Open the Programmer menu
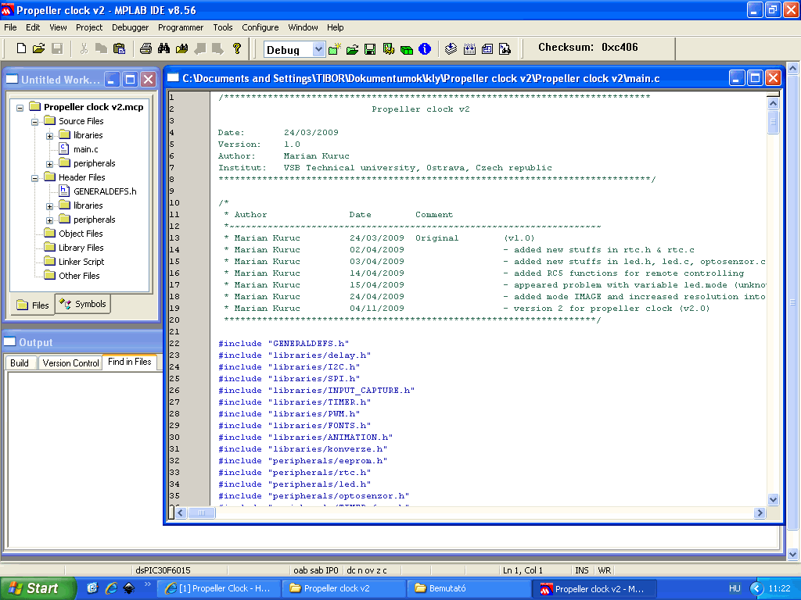 click(x=181, y=27)
